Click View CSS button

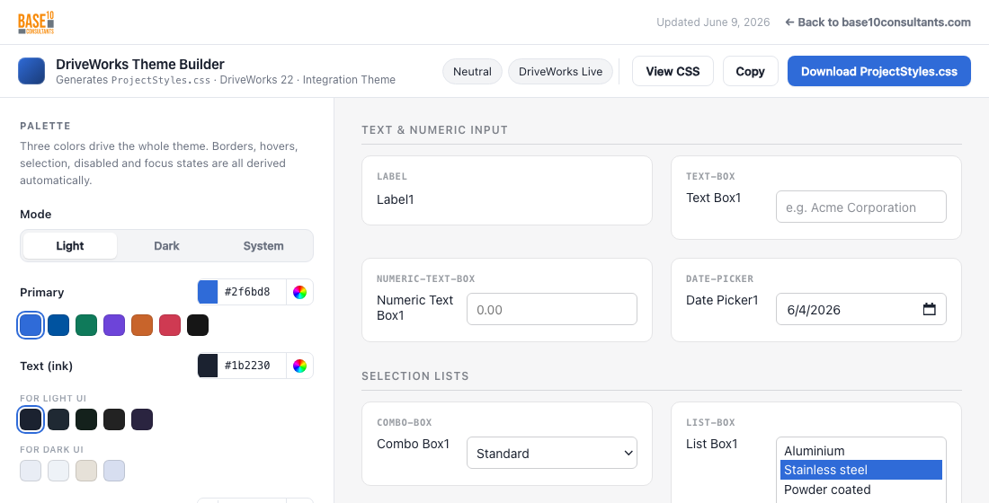673,71
